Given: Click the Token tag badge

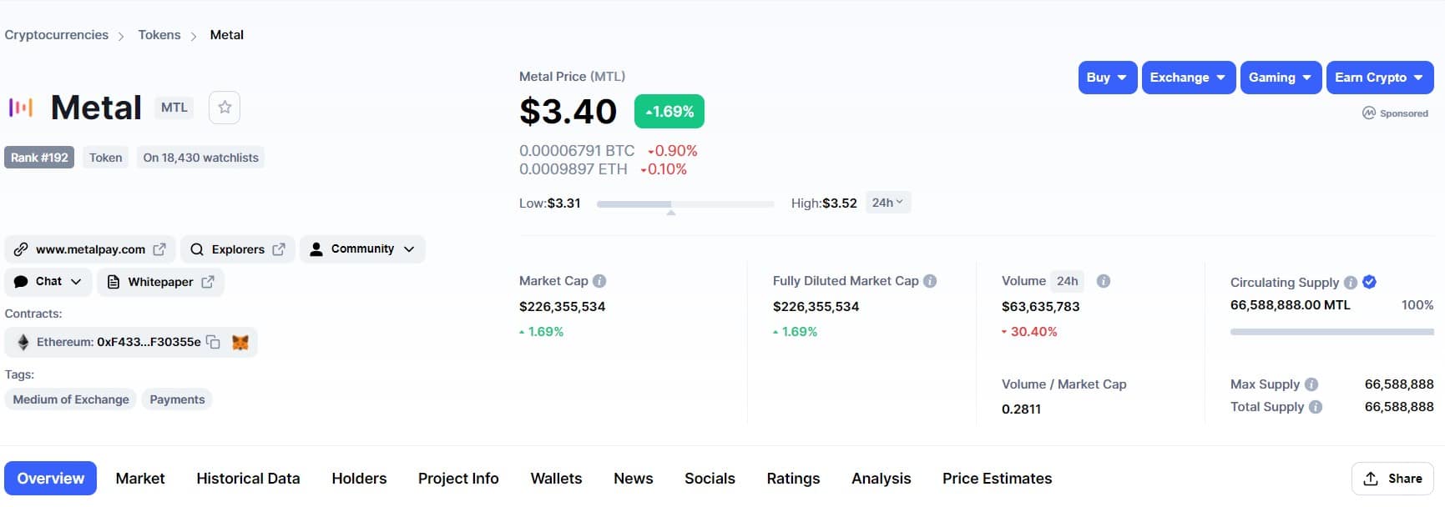Looking at the screenshot, I should tap(106, 158).
